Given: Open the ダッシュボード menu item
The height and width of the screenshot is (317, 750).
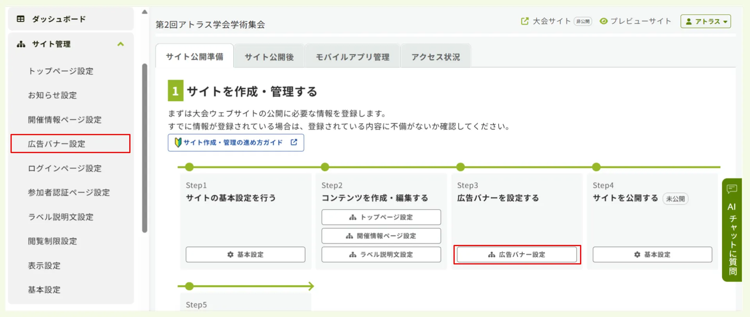Looking at the screenshot, I should pos(71,19).
